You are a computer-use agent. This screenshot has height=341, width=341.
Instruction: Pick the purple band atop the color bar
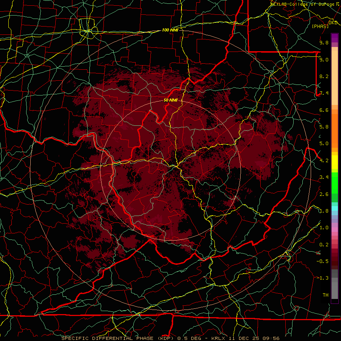point(335,38)
